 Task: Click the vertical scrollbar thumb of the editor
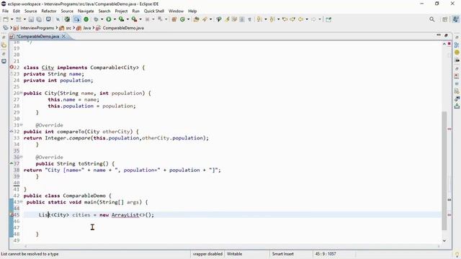point(444,171)
